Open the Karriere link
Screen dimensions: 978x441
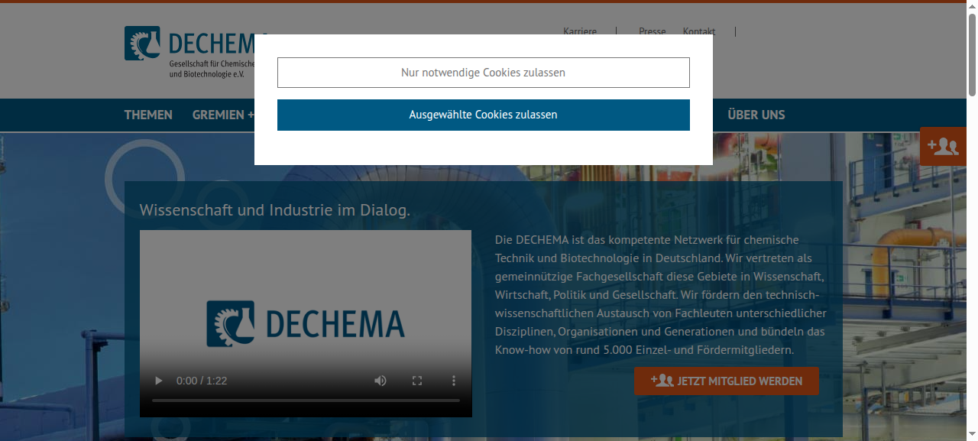(x=580, y=31)
